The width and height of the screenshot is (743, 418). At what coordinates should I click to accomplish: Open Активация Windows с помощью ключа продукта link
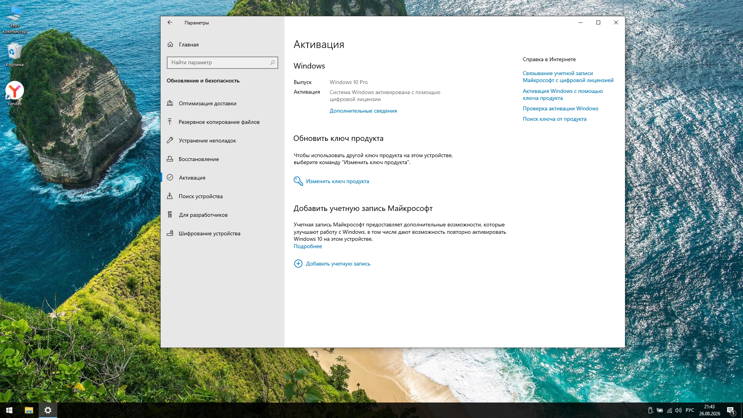coord(563,94)
